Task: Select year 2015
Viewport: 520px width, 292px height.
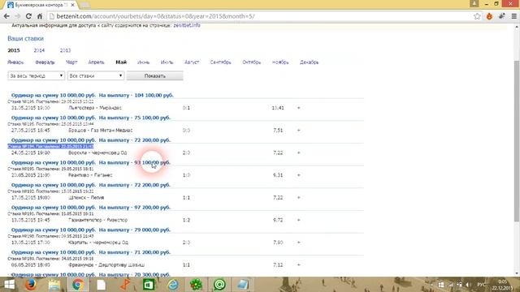Action: coord(14,50)
